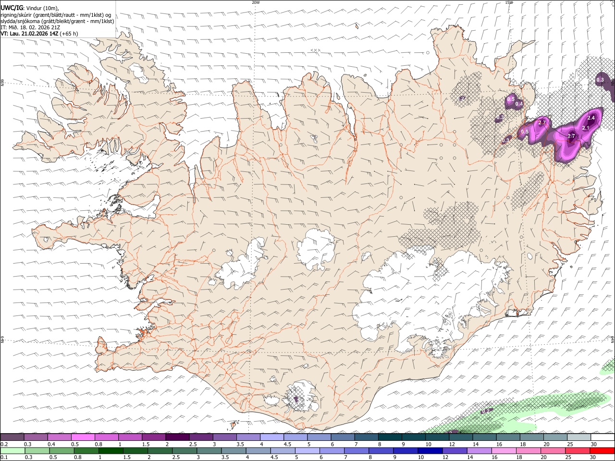This screenshot has height=461, width=615.
Task: Pick upper legend swatch starting at 1.5
Action: pos(154,437)
